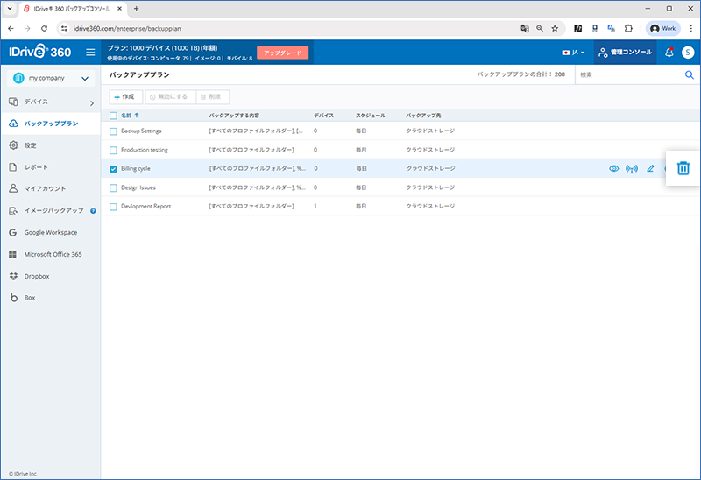The height and width of the screenshot is (480, 701).
Task: Click the pencil icon to edit Billing cycle
Action: [650, 168]
